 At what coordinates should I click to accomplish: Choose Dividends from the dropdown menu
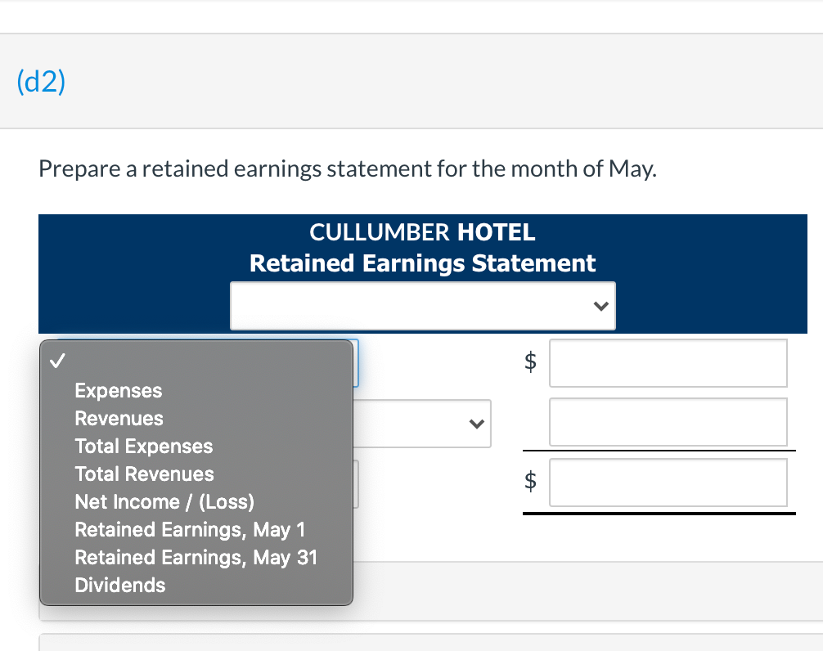119,585
